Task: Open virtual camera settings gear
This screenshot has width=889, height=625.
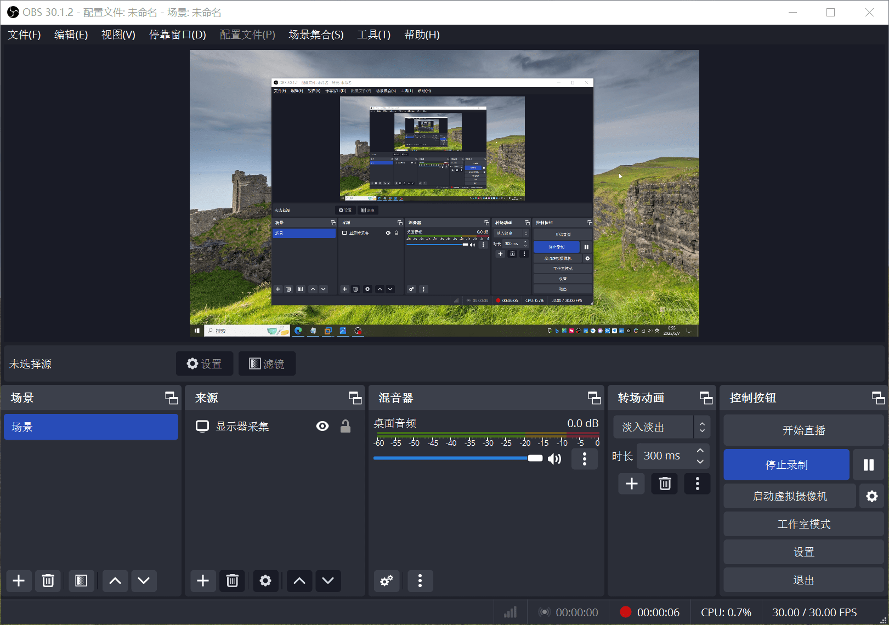Action: 872,496
